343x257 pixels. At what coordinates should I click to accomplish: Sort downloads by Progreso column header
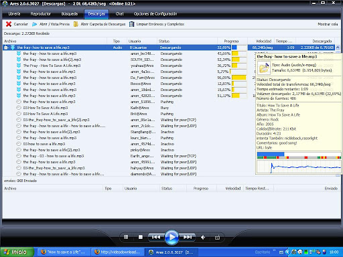232,41
